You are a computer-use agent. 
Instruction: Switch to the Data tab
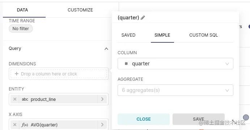point(22,10)
